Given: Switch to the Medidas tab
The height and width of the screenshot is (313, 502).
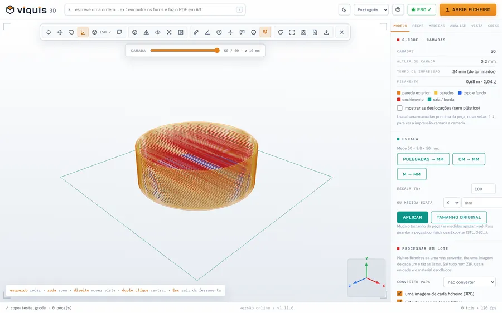Looking at the screenshot, I should [437, 26].
